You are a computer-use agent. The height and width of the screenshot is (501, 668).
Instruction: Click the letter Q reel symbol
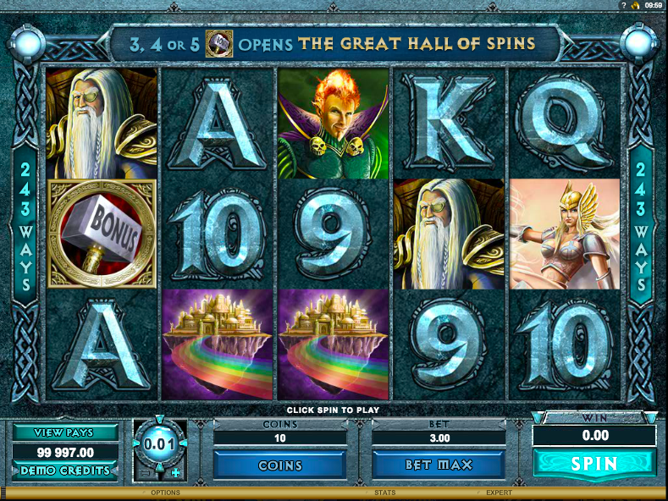click(x=565, y=123)
